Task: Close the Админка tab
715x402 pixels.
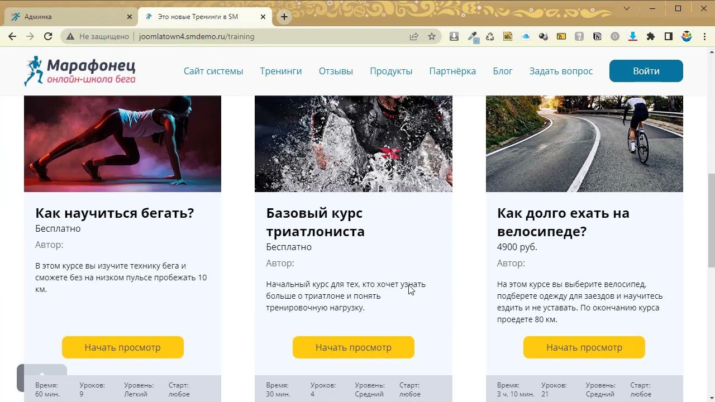Action: pyautogui.click(x=130, y=17)
